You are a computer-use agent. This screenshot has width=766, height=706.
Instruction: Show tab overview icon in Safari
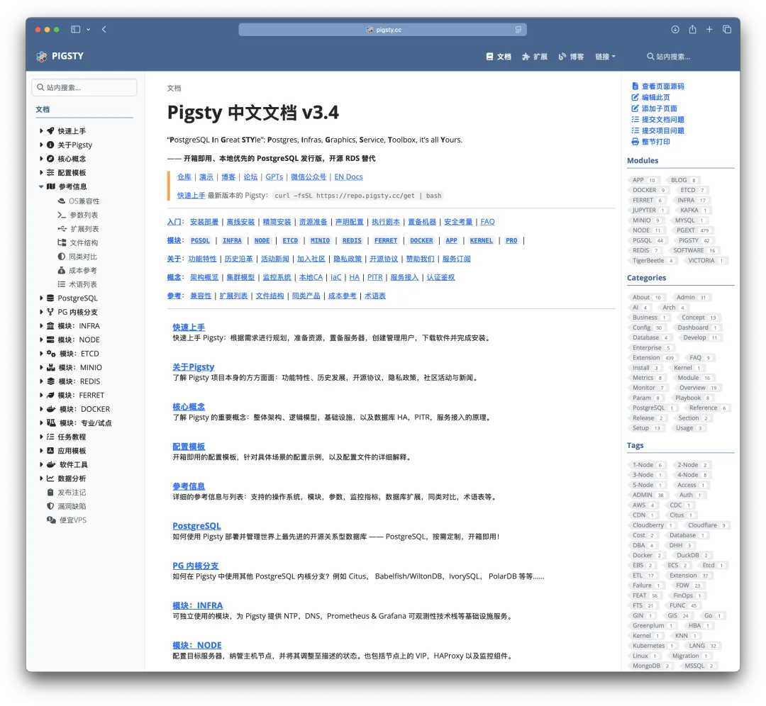pos(727,29)
